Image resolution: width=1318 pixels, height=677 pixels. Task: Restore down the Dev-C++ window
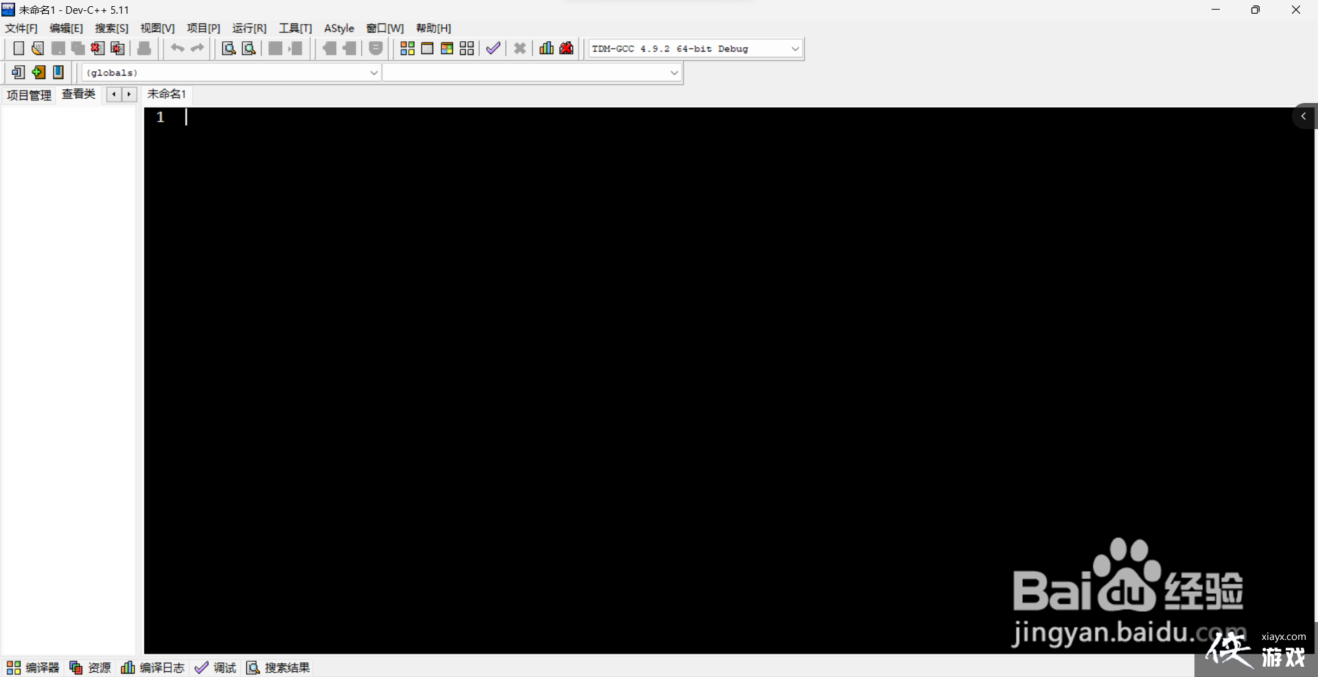pos(1256,10)
